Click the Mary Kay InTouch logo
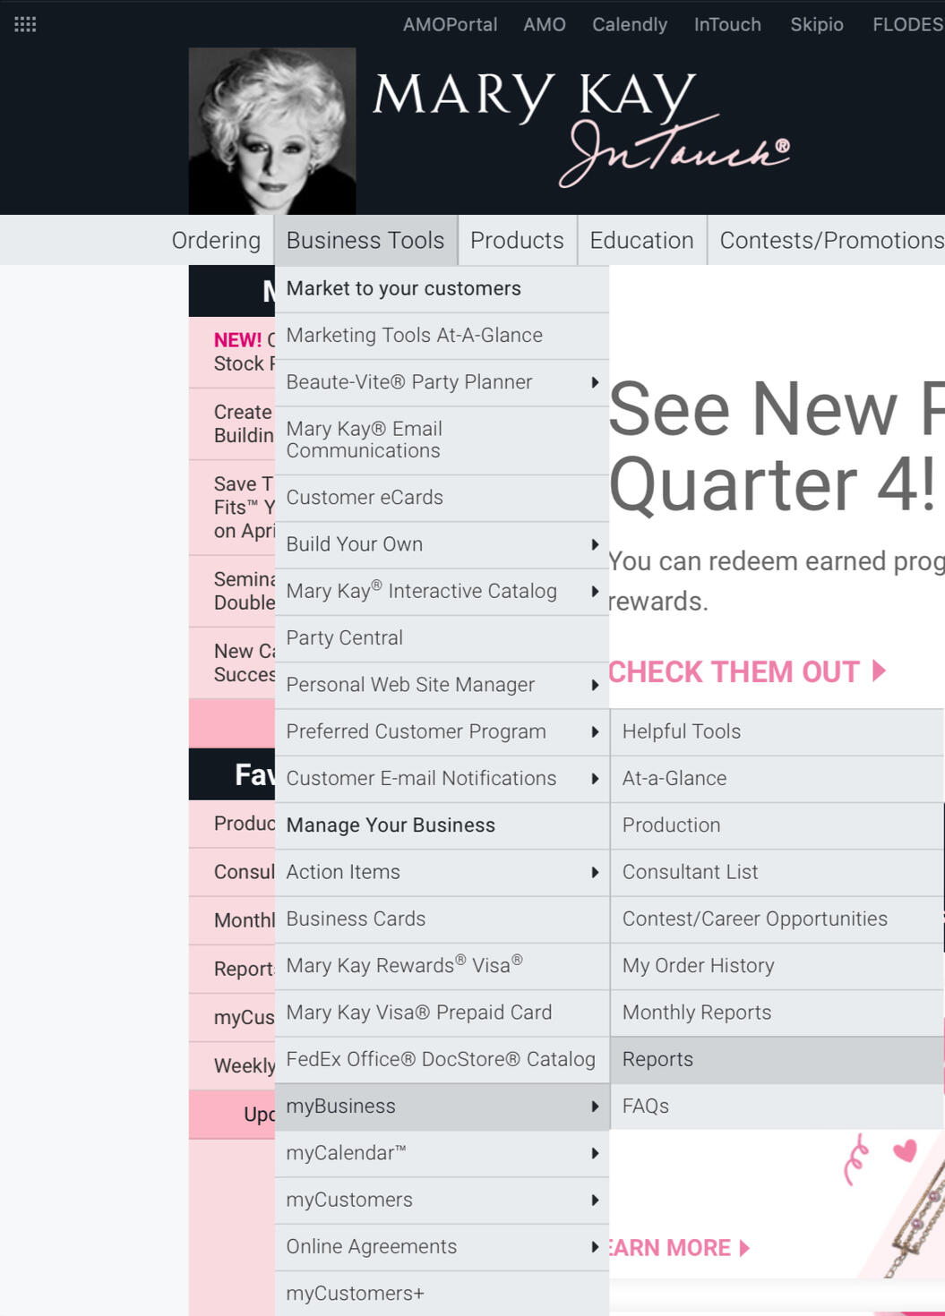The width and height of the screenshot is (945, 1316). click(x=580, y=128)
